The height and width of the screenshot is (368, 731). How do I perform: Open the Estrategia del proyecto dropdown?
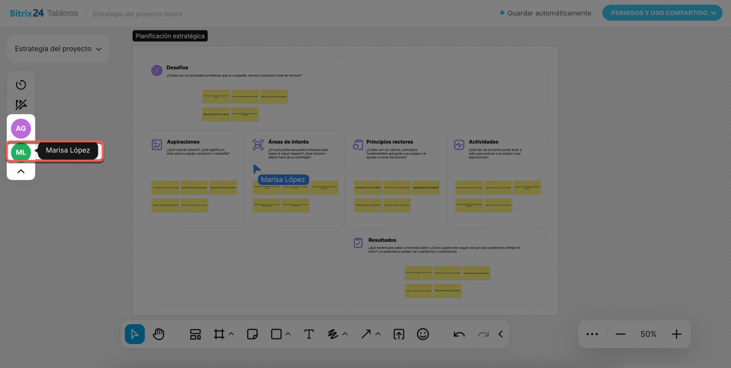pyautogui.click(x=58, y=49)
